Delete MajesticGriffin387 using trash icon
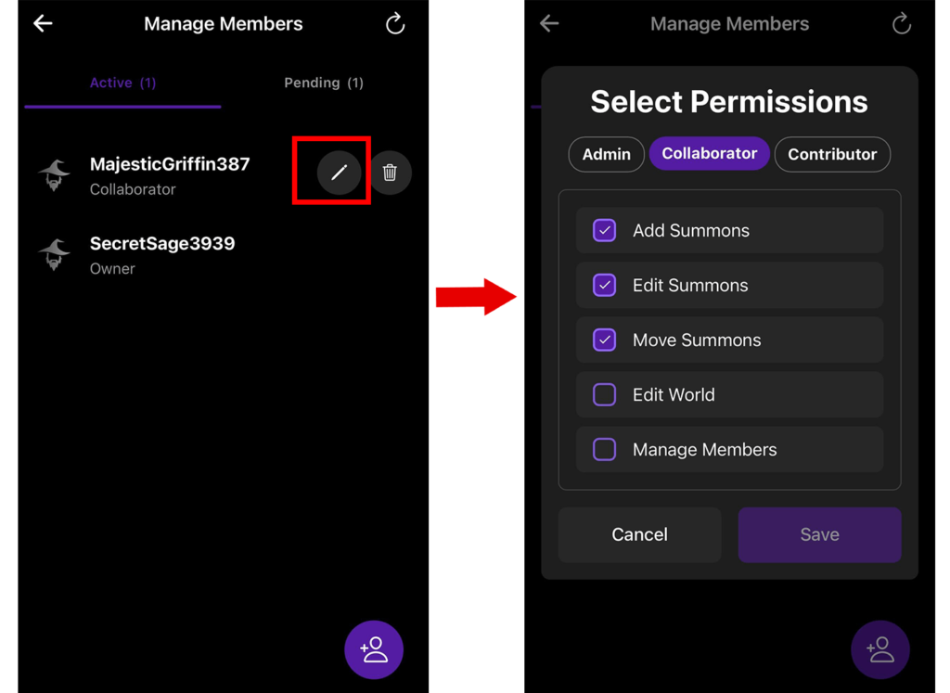This screenshot has height=693, width=950. 390,173
